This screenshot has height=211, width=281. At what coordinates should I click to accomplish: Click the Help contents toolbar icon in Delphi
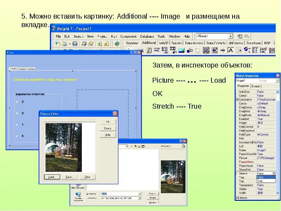(117, 44)
